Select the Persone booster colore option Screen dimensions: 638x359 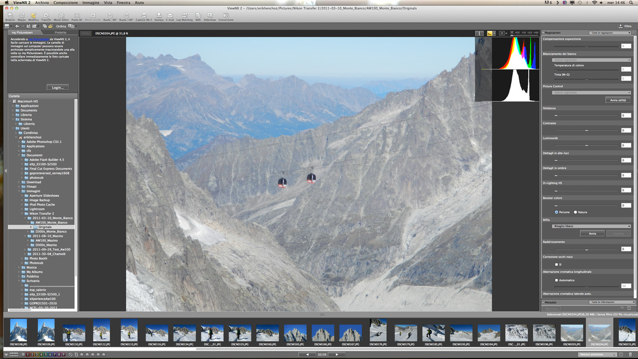click(557, 212)
